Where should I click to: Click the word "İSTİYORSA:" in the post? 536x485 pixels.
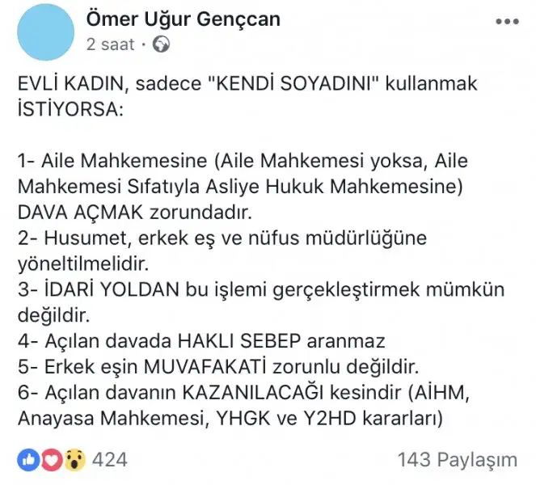click(70, 109)
